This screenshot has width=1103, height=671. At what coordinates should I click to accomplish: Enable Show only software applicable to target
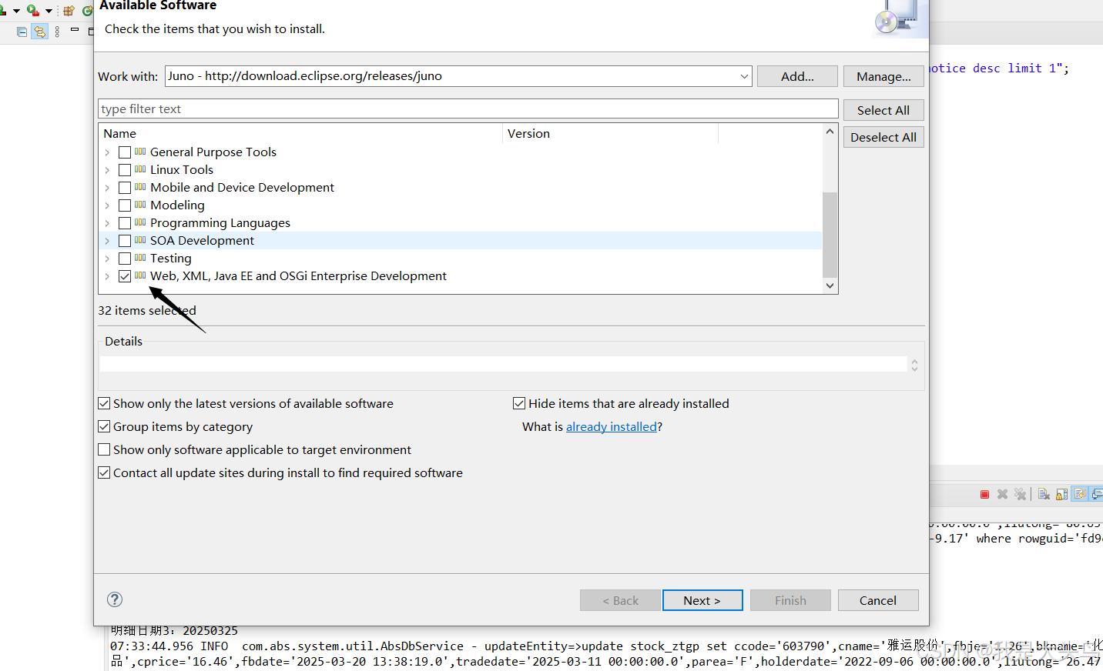tap(104, 449)
